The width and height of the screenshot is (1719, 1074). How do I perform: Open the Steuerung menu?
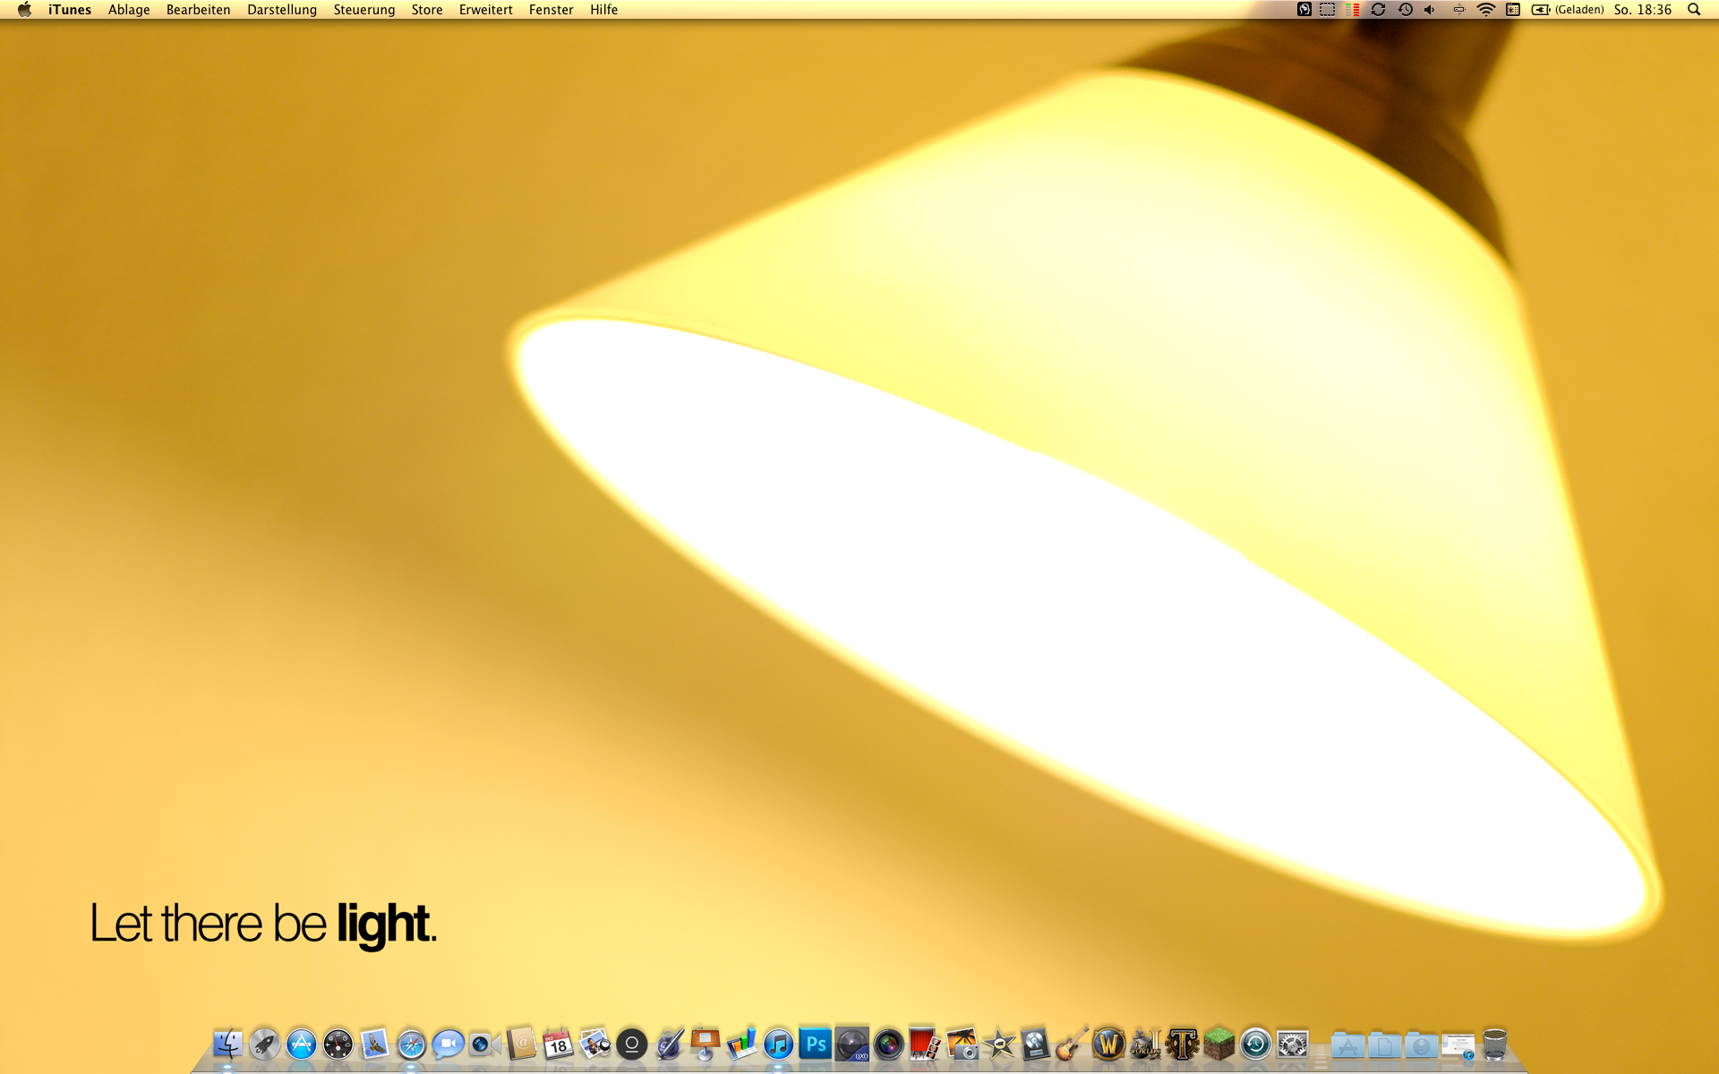364,10
